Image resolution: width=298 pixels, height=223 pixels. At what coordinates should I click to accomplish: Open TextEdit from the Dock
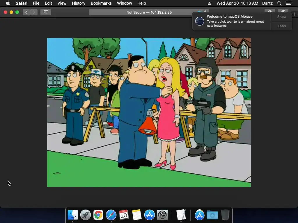click(x=181, y=215)
